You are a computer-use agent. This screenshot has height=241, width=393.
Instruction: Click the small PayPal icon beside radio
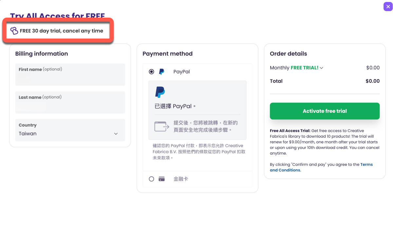[x=161, y=72]
